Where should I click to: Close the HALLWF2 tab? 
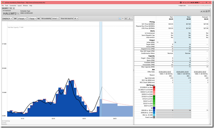click(x=11, y=8)
